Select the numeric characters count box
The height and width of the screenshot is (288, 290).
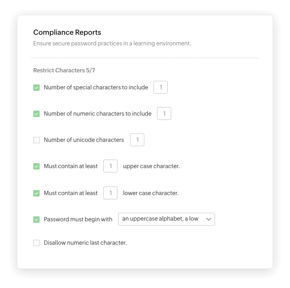coord(164,113)
